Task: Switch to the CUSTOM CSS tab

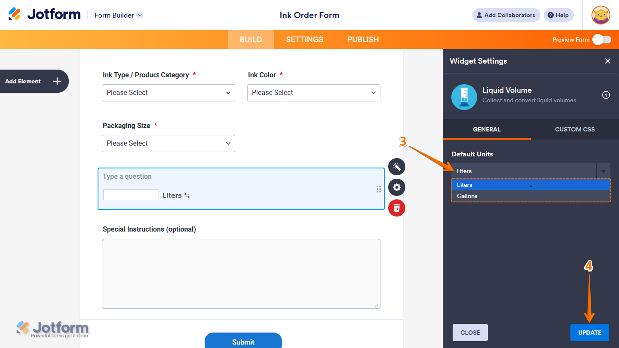Action: pos(575,129)
